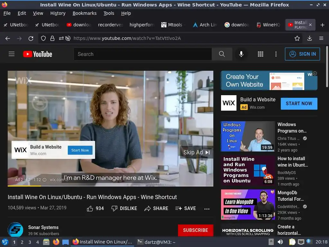Reload the page with the refresh icon
The width and height of the screenshot is (329, 247).
pyautogui.click(x=31, y=39)
